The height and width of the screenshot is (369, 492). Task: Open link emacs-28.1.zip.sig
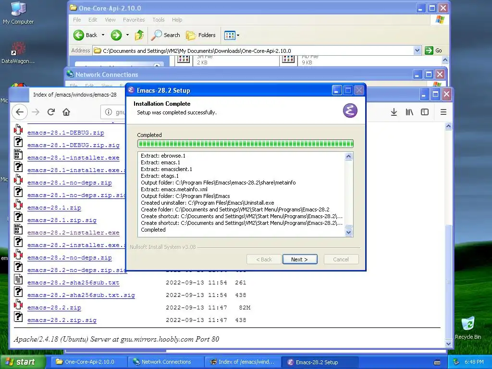[62, 220]
